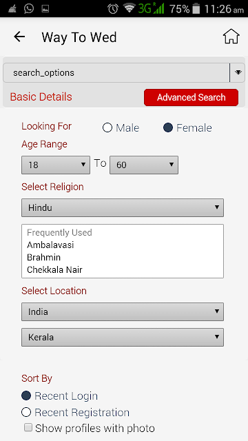The height and width of the screenshot is (441, 248).
Task: Tap the battery icon in status bar
Action: [196, 9]
